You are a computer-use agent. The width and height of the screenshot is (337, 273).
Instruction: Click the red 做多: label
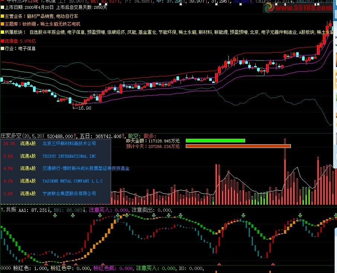coord(150,136)
